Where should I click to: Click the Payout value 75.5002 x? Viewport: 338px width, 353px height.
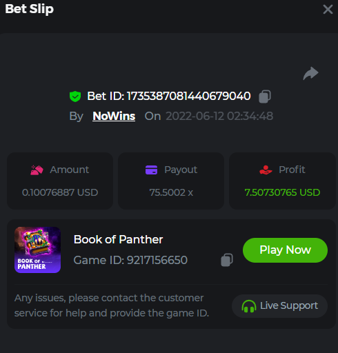(x=171, y=192)
